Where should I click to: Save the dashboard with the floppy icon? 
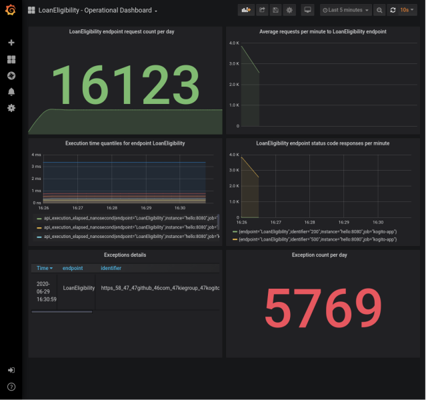[x=276, y=10]
